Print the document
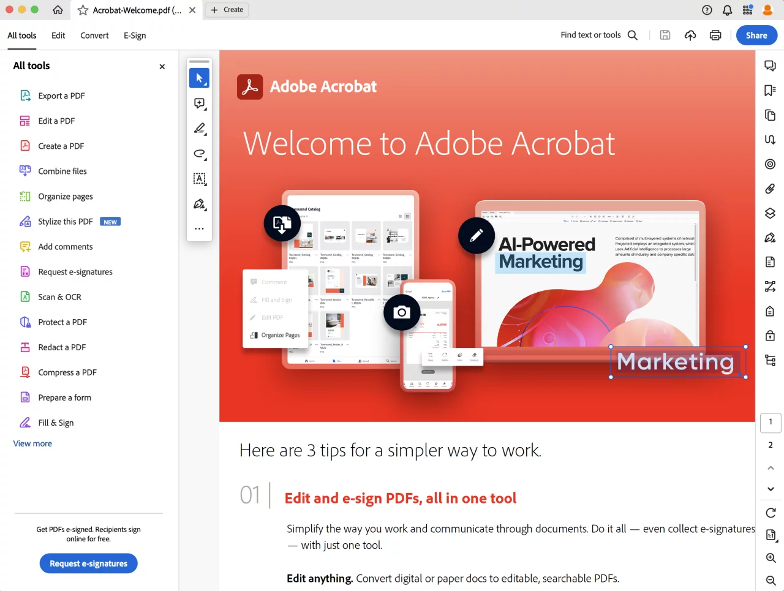This screenshot has height=591, width=784. pyautogui.click(x=715, y=35)
